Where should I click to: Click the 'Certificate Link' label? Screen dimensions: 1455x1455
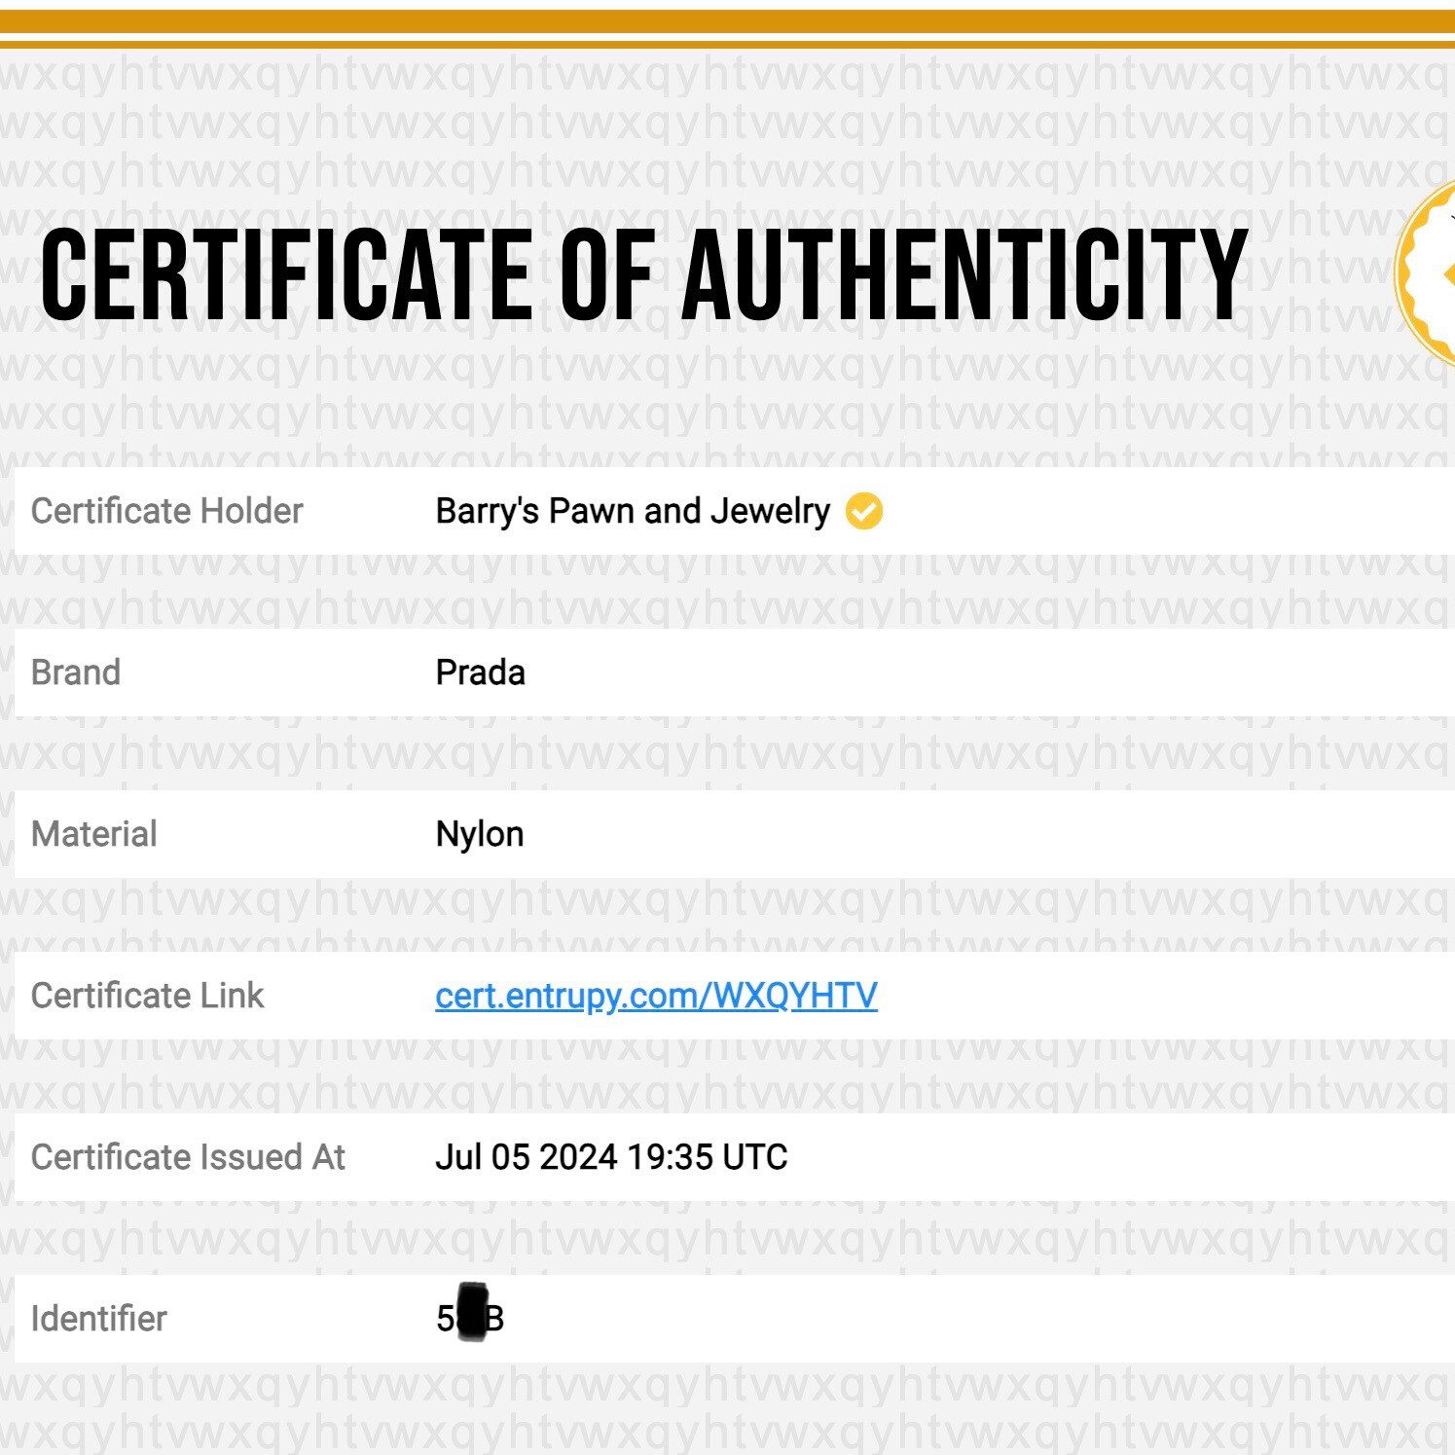[x=147, y=996]
